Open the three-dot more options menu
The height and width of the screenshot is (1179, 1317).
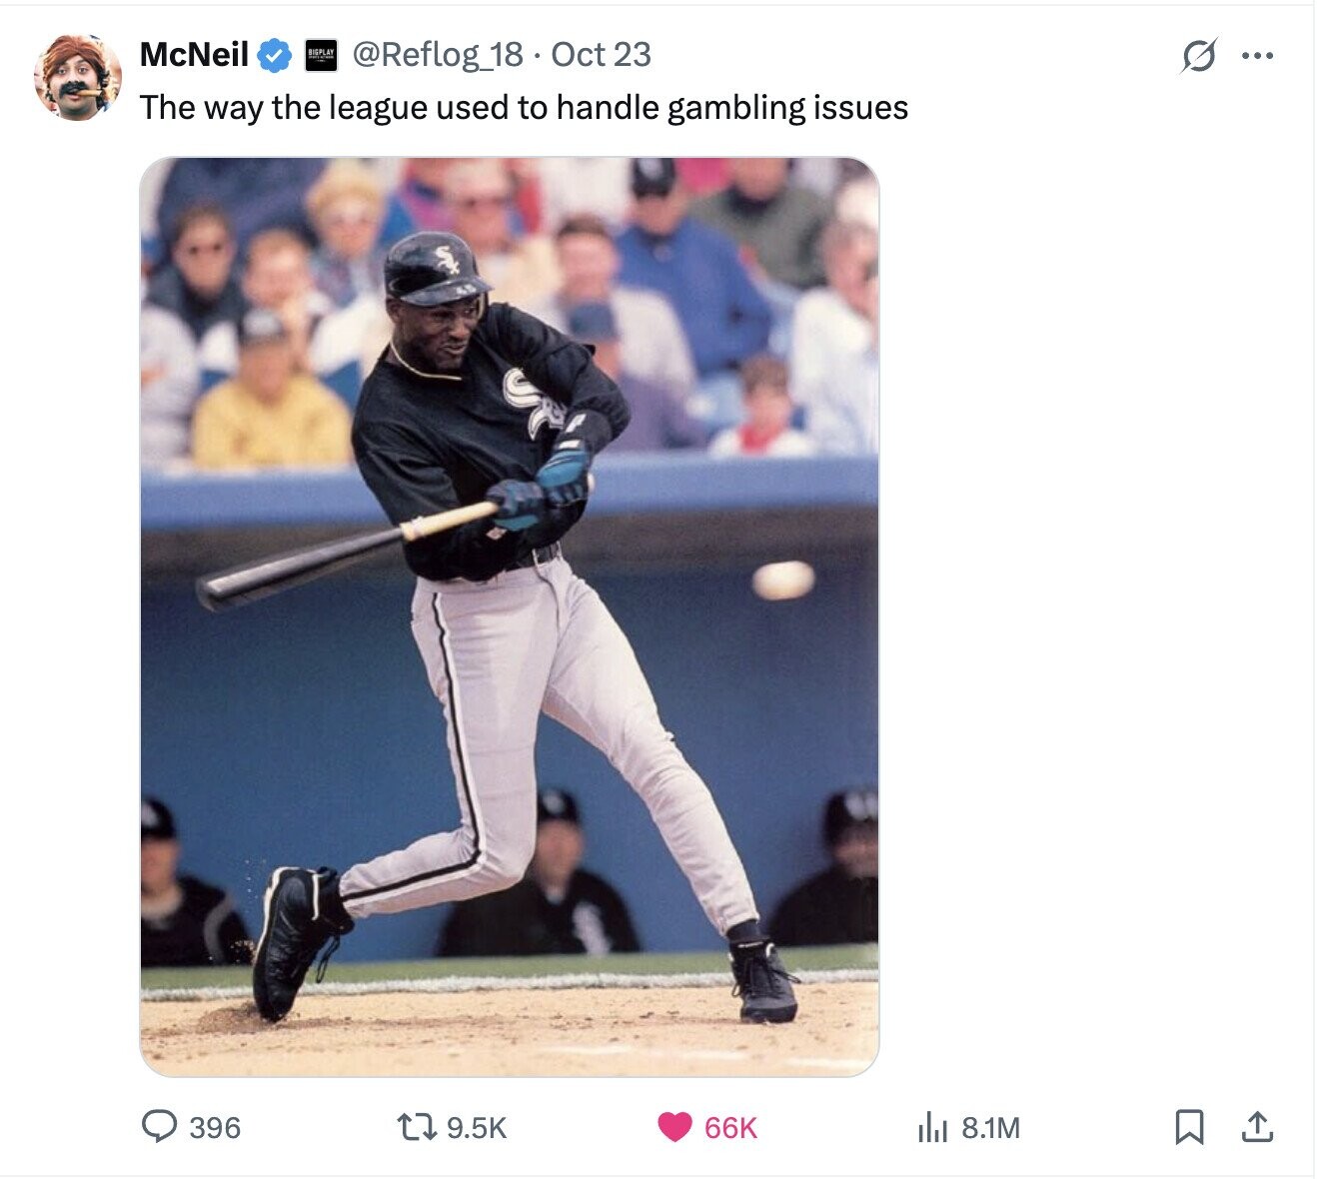click(x=1257, y=56)
